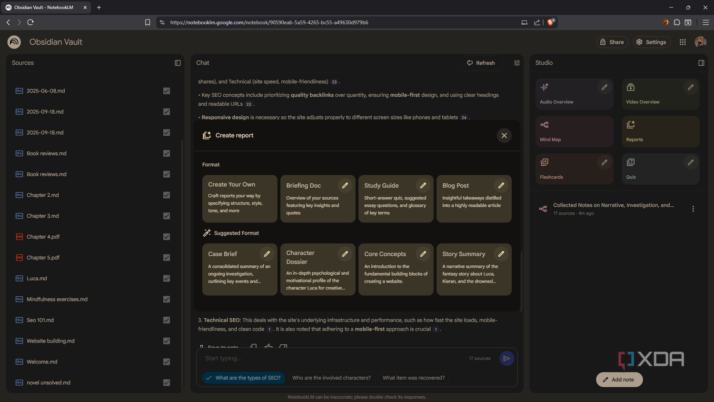Edit the Core Concepts report format
This screenshot has height=402, width=714.
click(423, 254)
